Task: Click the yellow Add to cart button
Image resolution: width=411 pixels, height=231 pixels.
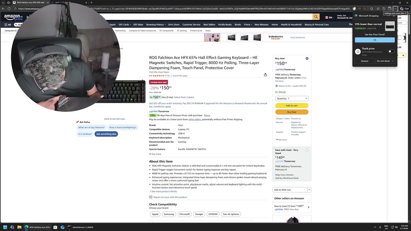Action: tap(292, 106)
